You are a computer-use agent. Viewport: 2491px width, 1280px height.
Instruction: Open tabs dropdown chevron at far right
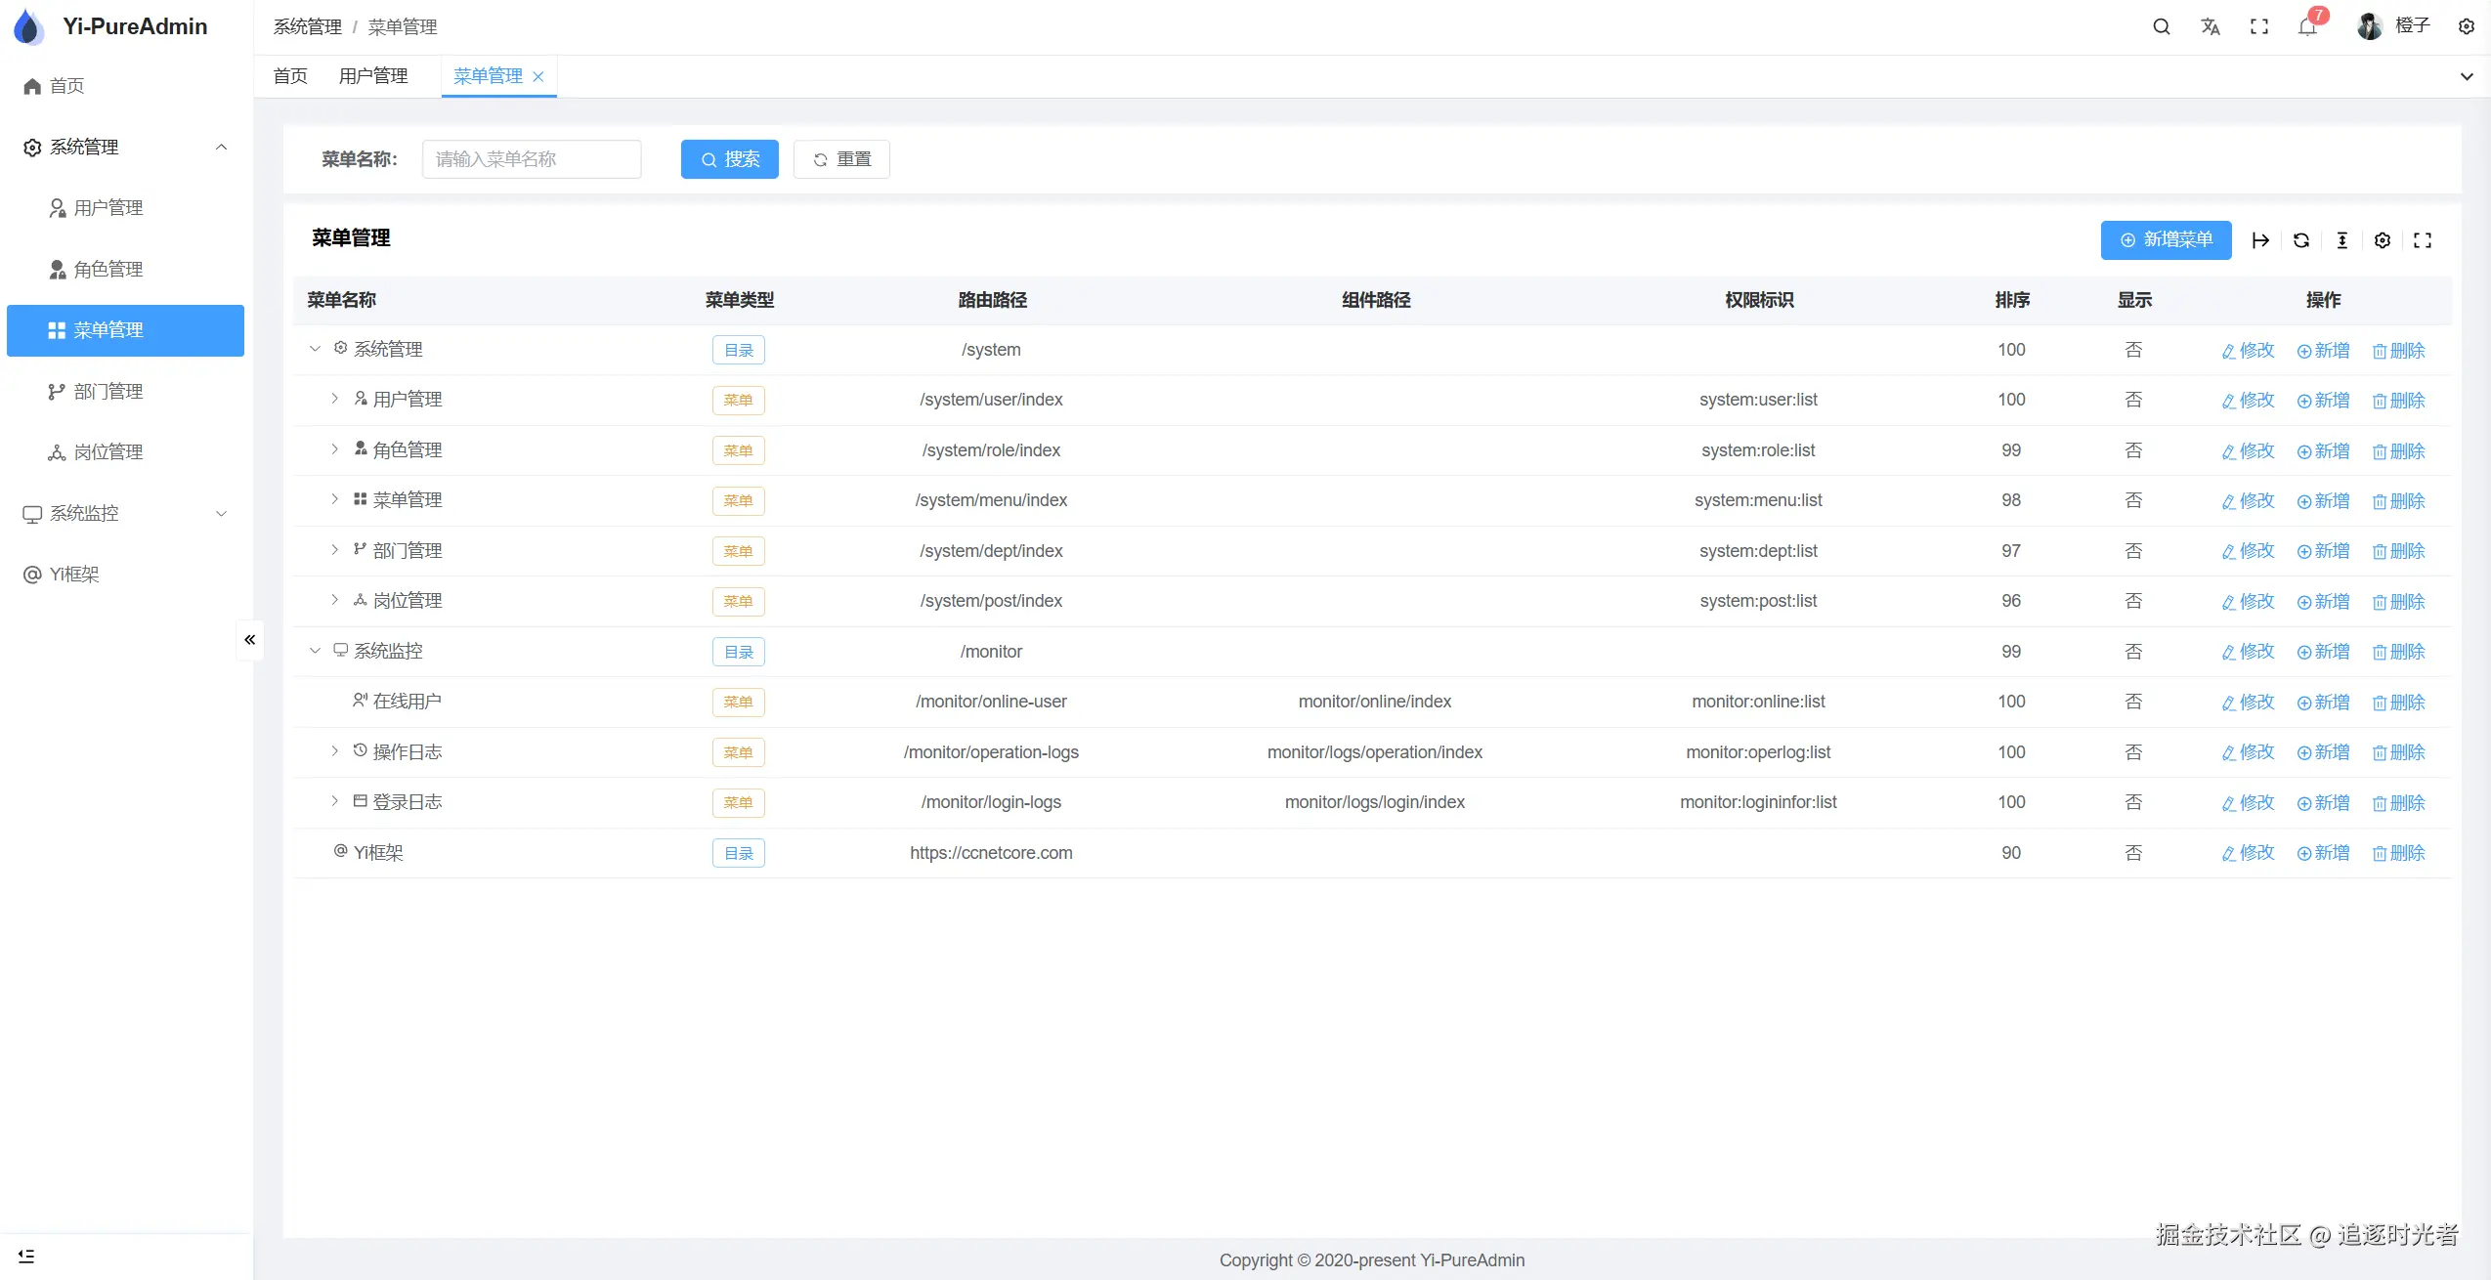2467,76
